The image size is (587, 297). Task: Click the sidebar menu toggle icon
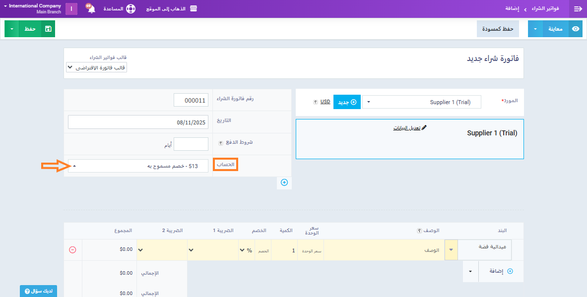click(578, 9)
